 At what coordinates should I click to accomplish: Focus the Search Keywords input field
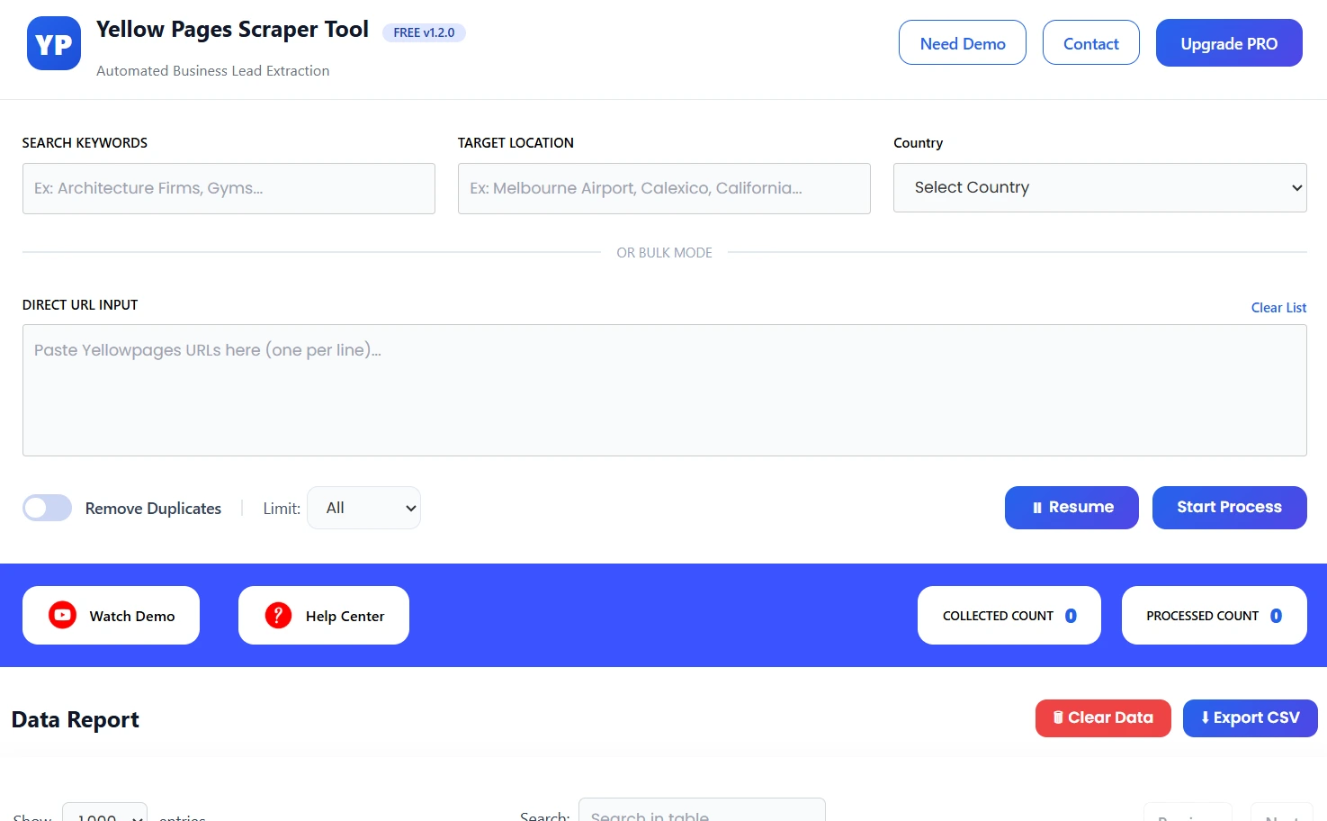(x=229, y=188)
